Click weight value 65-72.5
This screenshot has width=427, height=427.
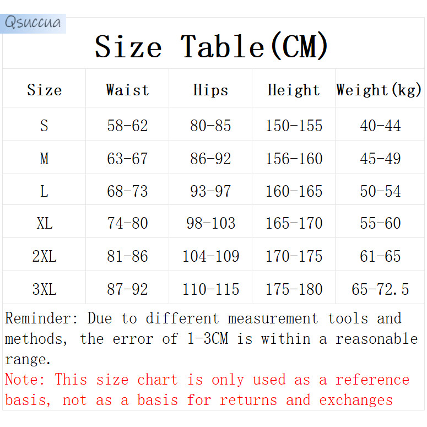(x=380, y=289)
